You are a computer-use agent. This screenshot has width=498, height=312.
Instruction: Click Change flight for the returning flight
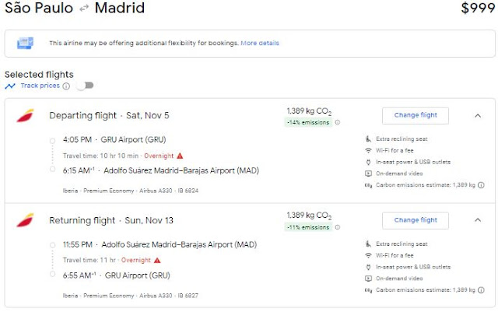point(416,220)
